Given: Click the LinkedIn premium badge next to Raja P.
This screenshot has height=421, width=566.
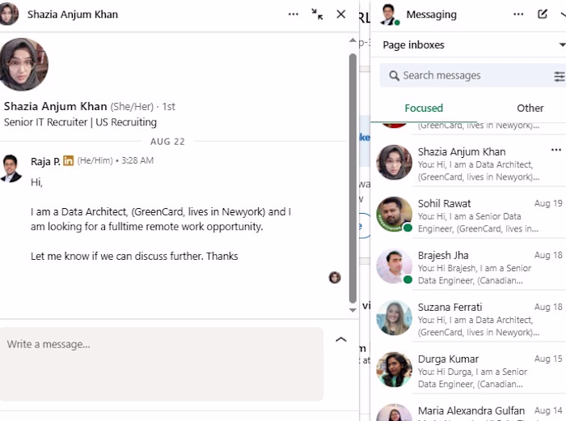Looking at the screenshot, I should pyautogui.click(x=68, y=160).
